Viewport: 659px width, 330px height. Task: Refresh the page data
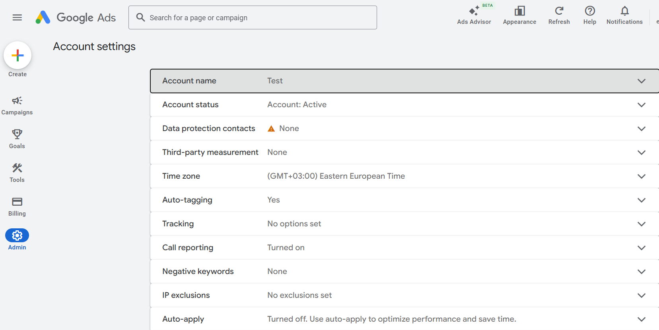559,15
